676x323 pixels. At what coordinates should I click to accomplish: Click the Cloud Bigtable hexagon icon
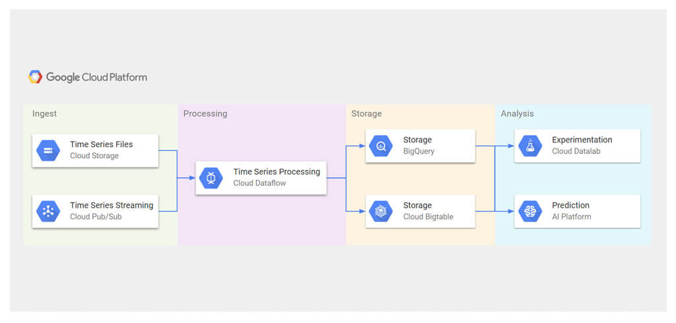[x=381, y=212]
